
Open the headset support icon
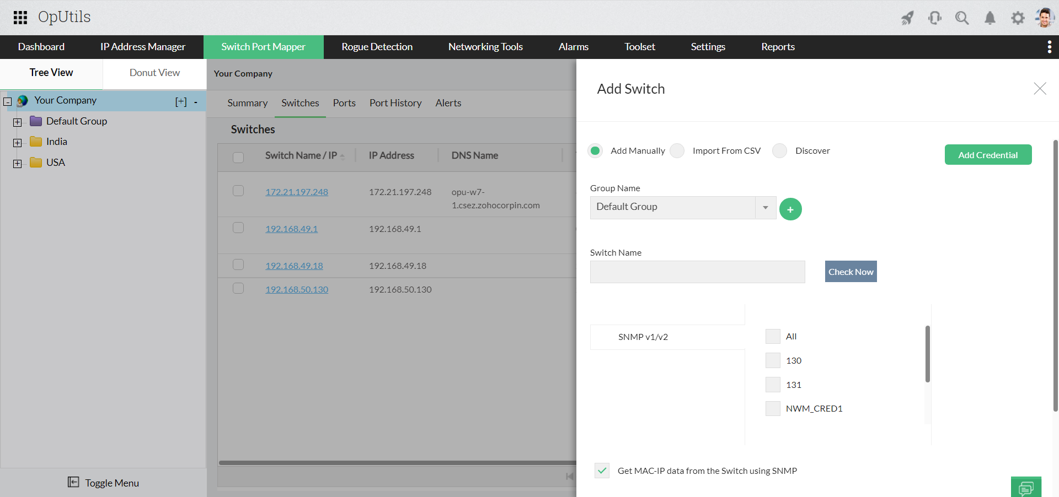[x=935, y=18]
